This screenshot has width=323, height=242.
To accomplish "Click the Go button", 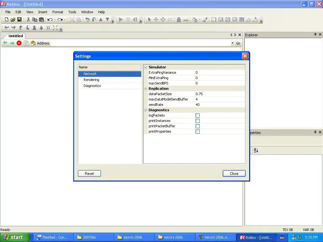I will (238, 43).
